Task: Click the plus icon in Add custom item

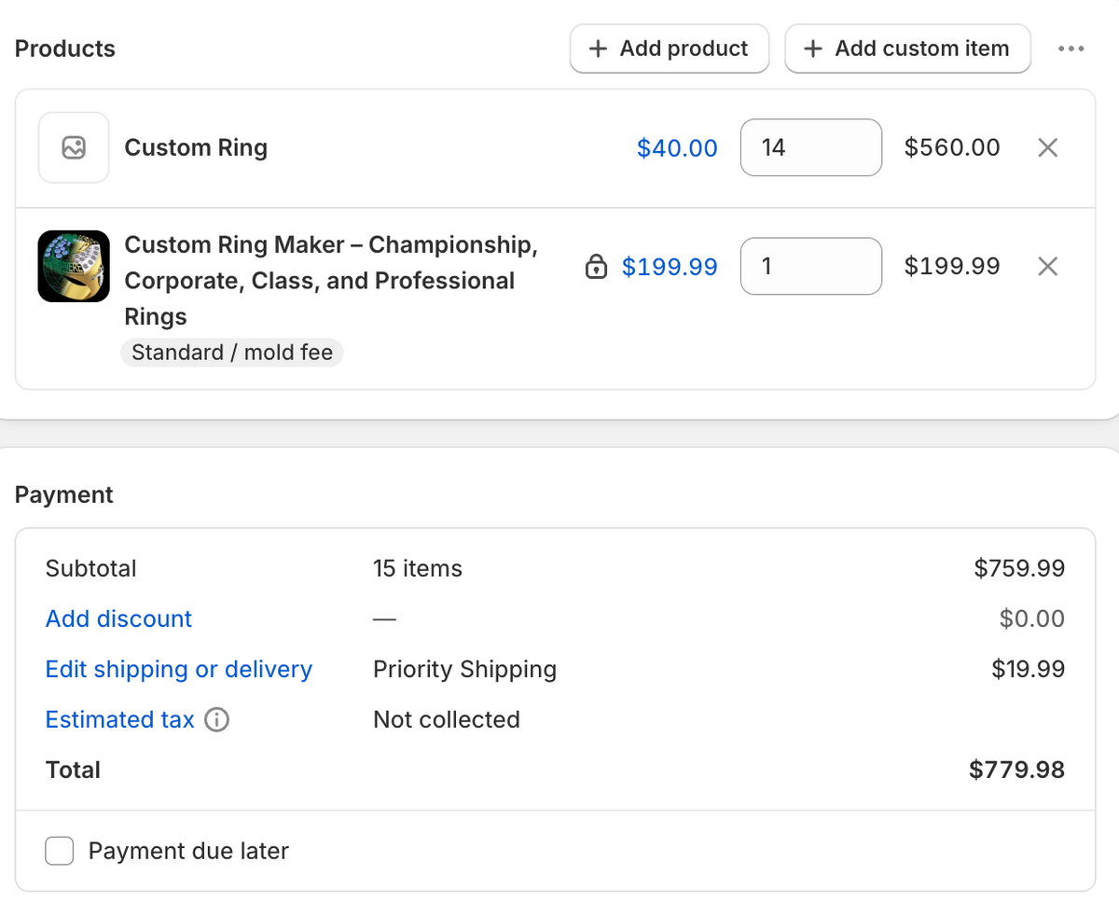Action: (813, 49)
